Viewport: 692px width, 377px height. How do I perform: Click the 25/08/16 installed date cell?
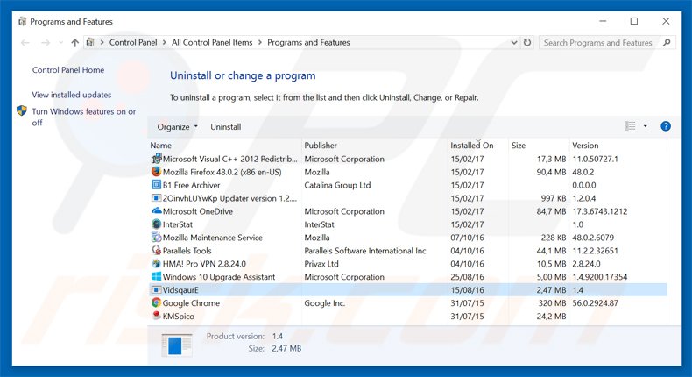click(467, 277)
